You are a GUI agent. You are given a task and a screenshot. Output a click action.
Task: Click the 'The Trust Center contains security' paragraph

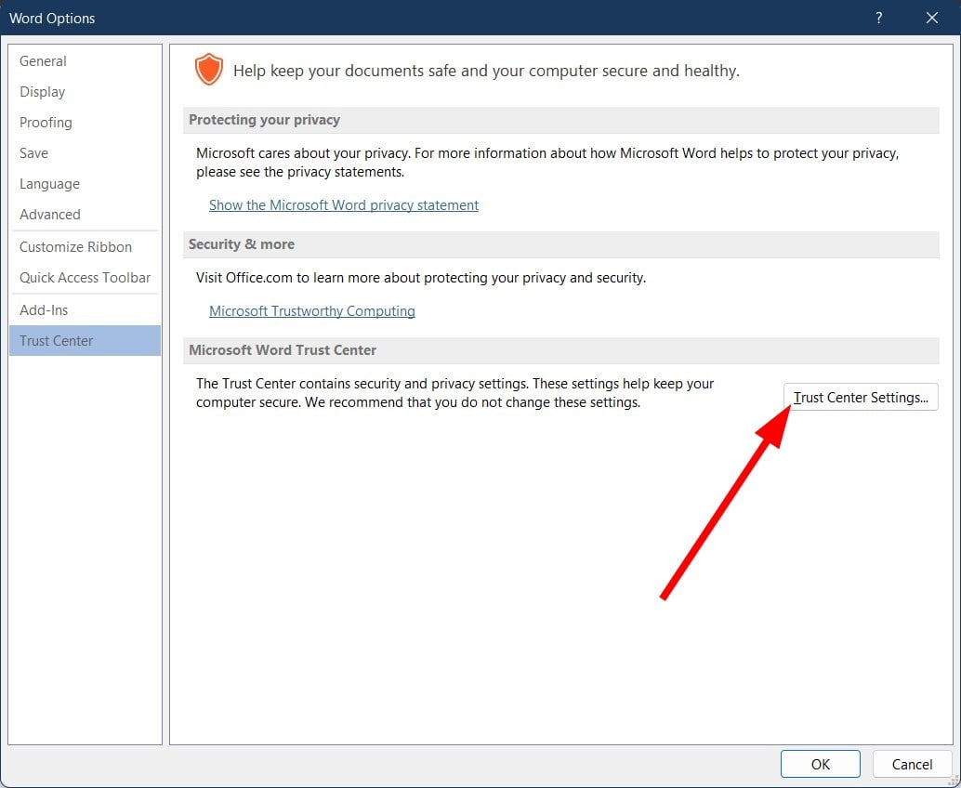click(x=454, y=393)
